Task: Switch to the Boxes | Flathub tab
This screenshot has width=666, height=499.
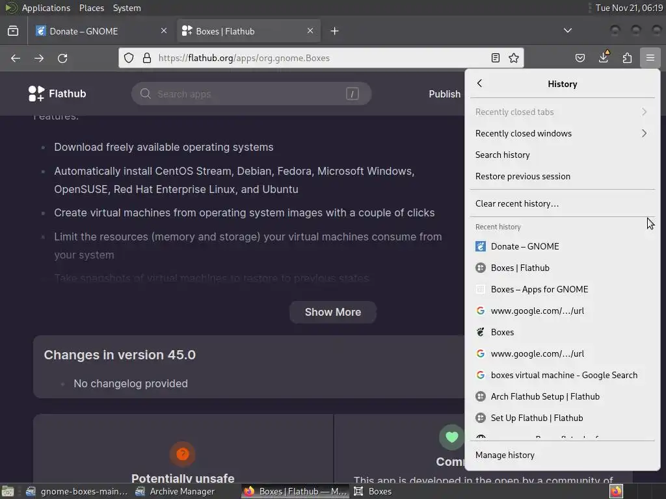Action: point(248,31)
